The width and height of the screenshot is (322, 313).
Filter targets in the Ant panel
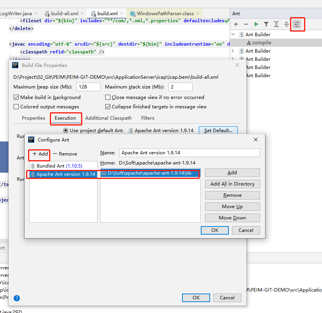(x=267, y=24)
